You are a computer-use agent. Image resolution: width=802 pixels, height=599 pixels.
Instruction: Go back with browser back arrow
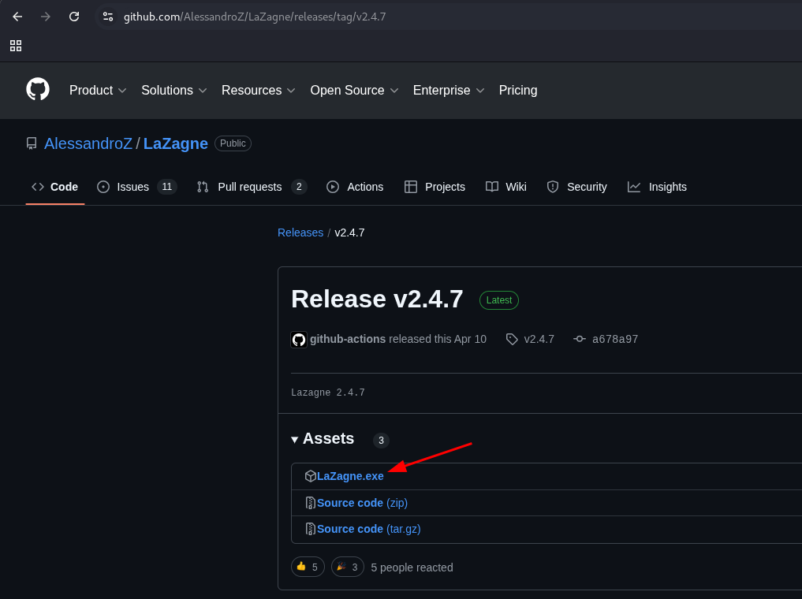pos(17,17)
